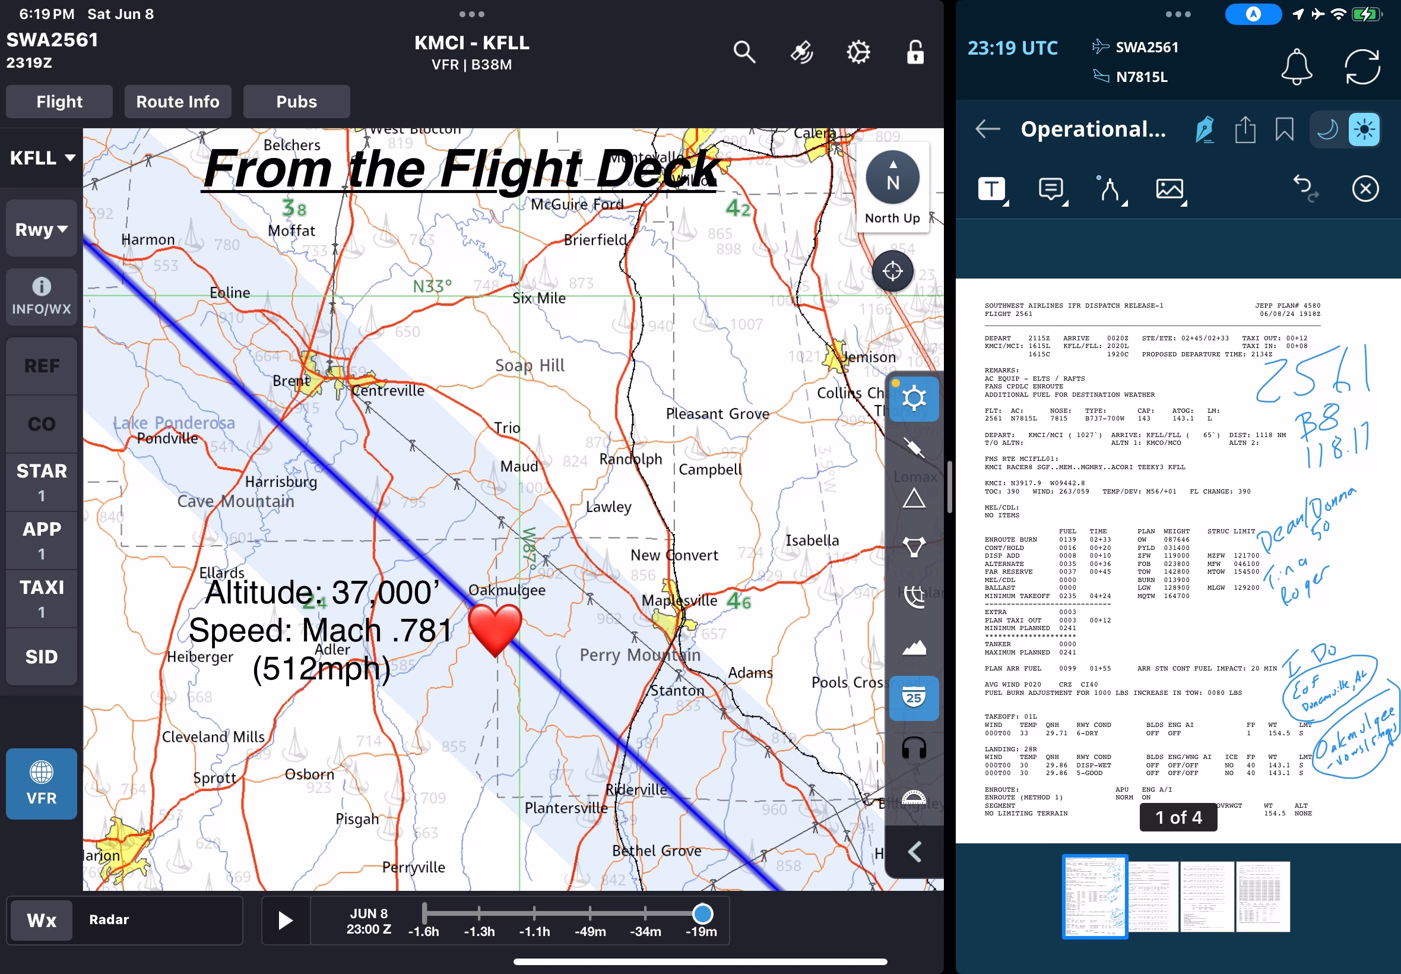Open the right app multitasking dots

point(1178,14)
